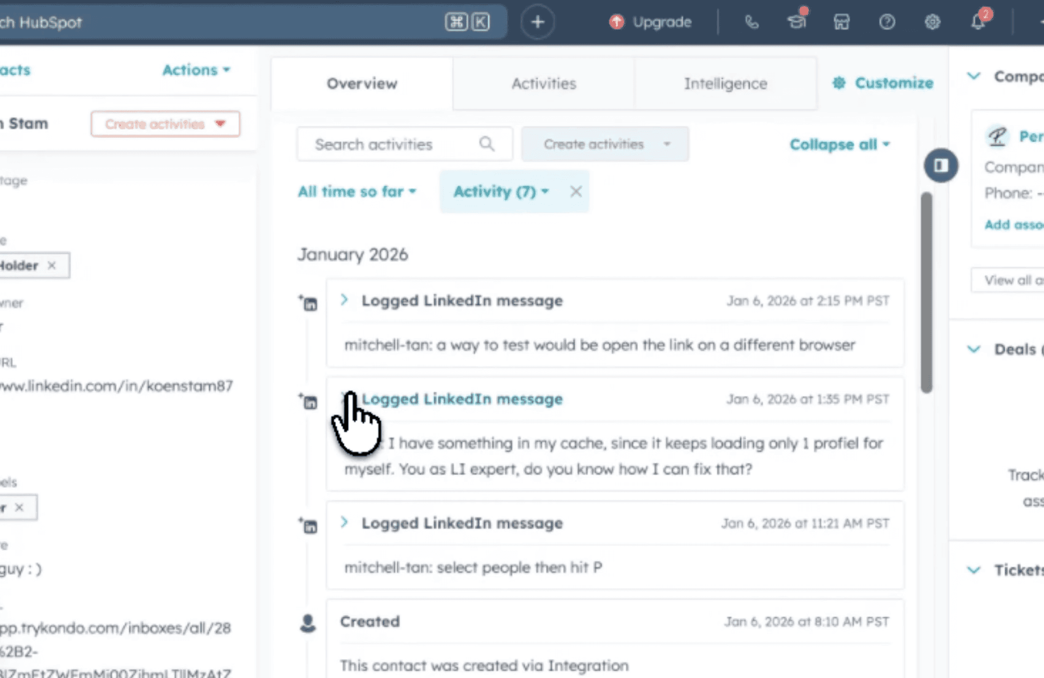The image size is (1044, 678).
Task: Open the marketplace storefront icon
Action: 841,22
